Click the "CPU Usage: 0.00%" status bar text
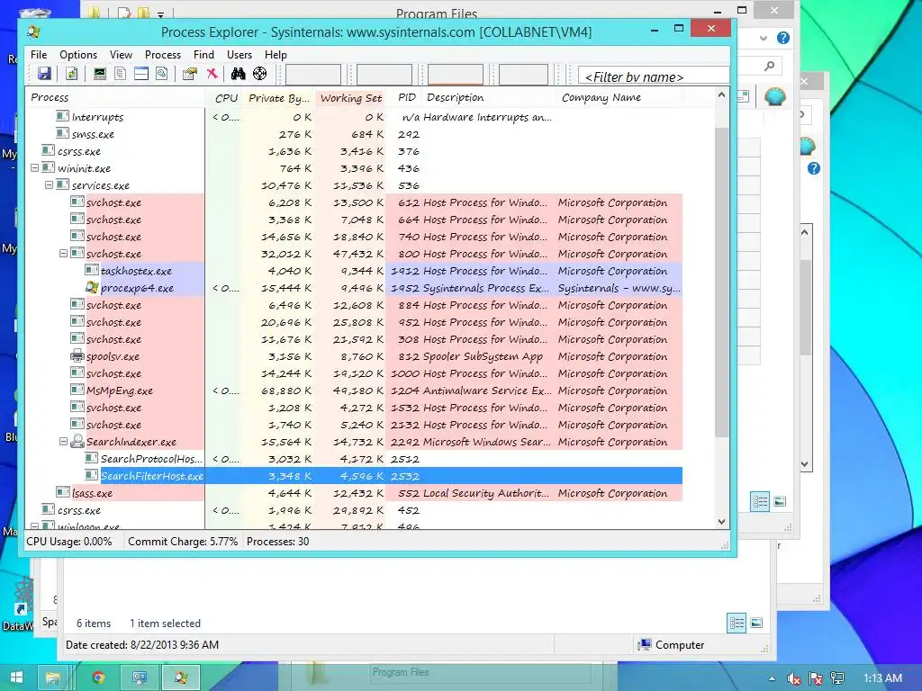 [68, 541]
